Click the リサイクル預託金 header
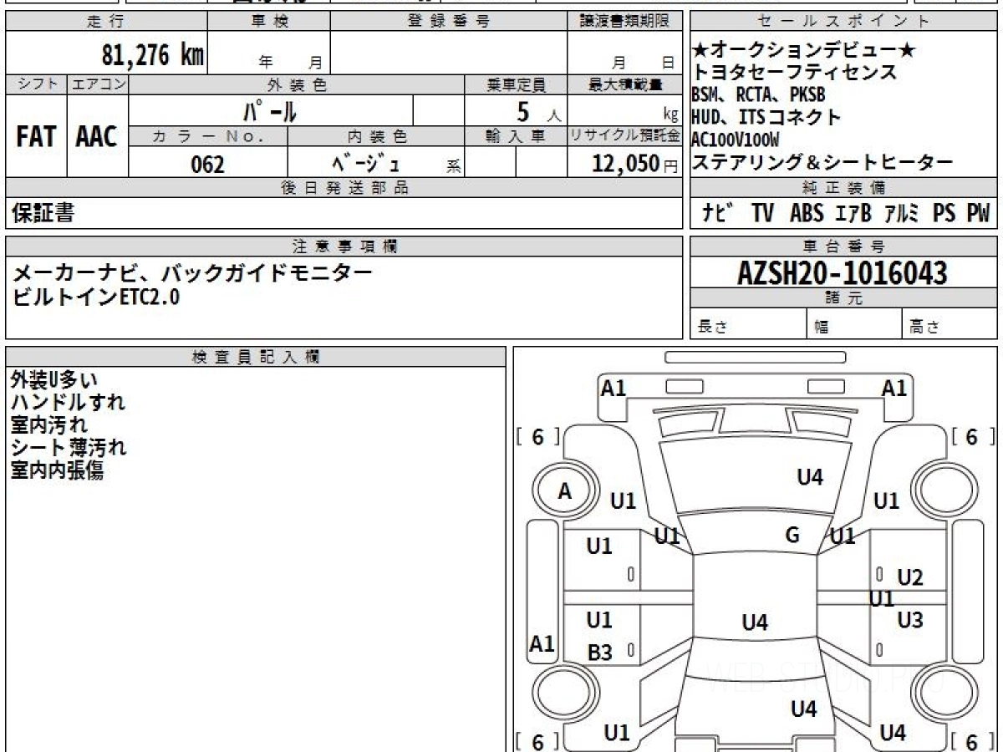Image resolution: width=1003 pixels, height=752 pixels. click(x=624, y=136)
